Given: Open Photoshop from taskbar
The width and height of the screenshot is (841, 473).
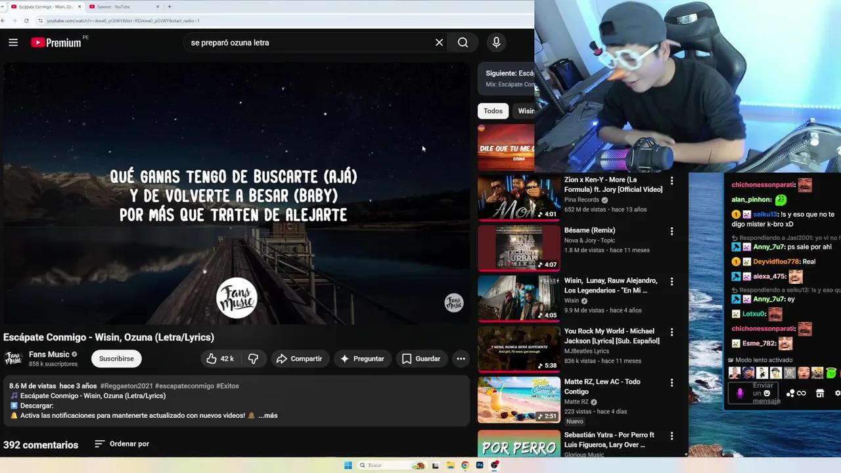Looking at the screenshot, I should [480, 465].
